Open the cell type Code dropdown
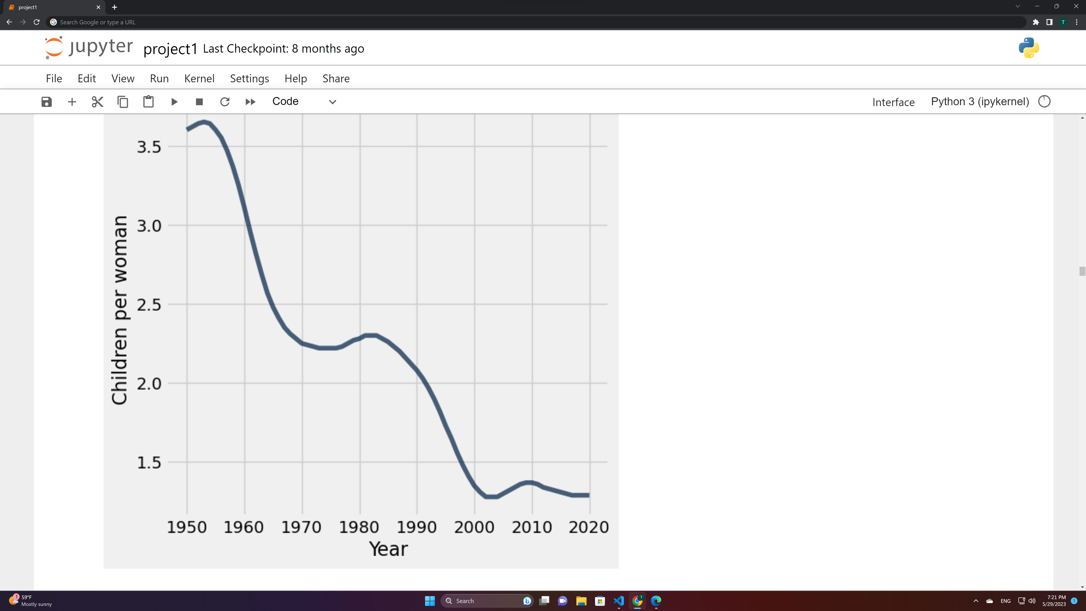 303,102
